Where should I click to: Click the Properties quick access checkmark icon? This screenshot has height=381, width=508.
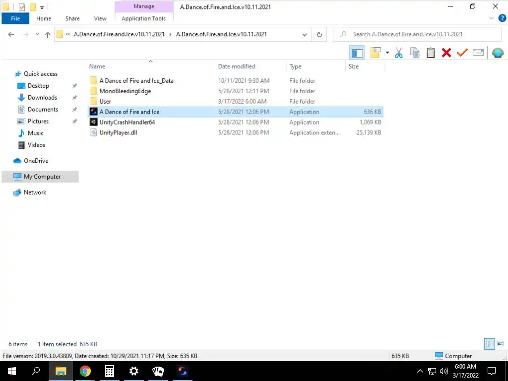[x=22, y=7]
